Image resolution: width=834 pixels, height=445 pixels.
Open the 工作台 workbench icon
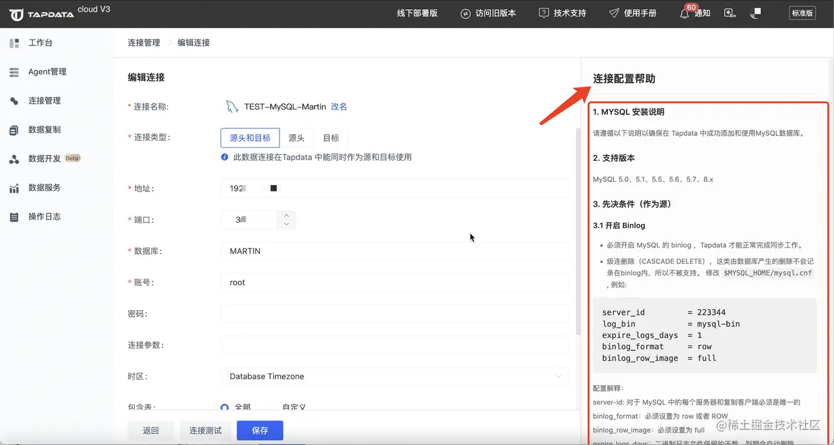point(14,43)
